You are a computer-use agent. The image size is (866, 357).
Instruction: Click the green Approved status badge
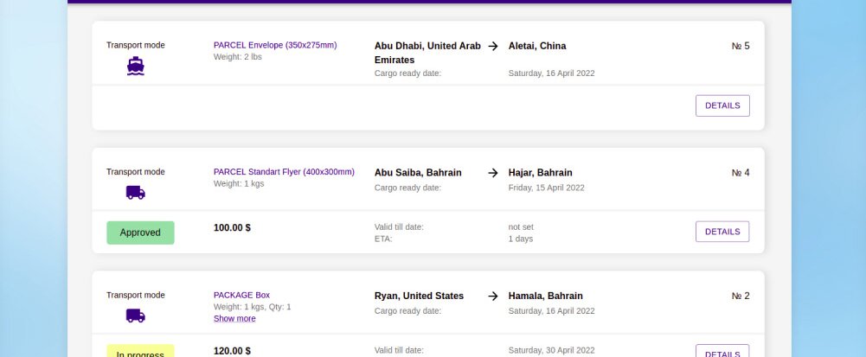[140, 233]
